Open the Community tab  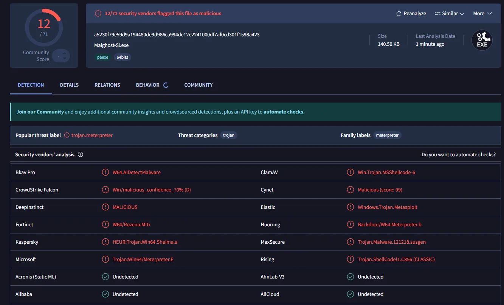[x=198, y=85]
